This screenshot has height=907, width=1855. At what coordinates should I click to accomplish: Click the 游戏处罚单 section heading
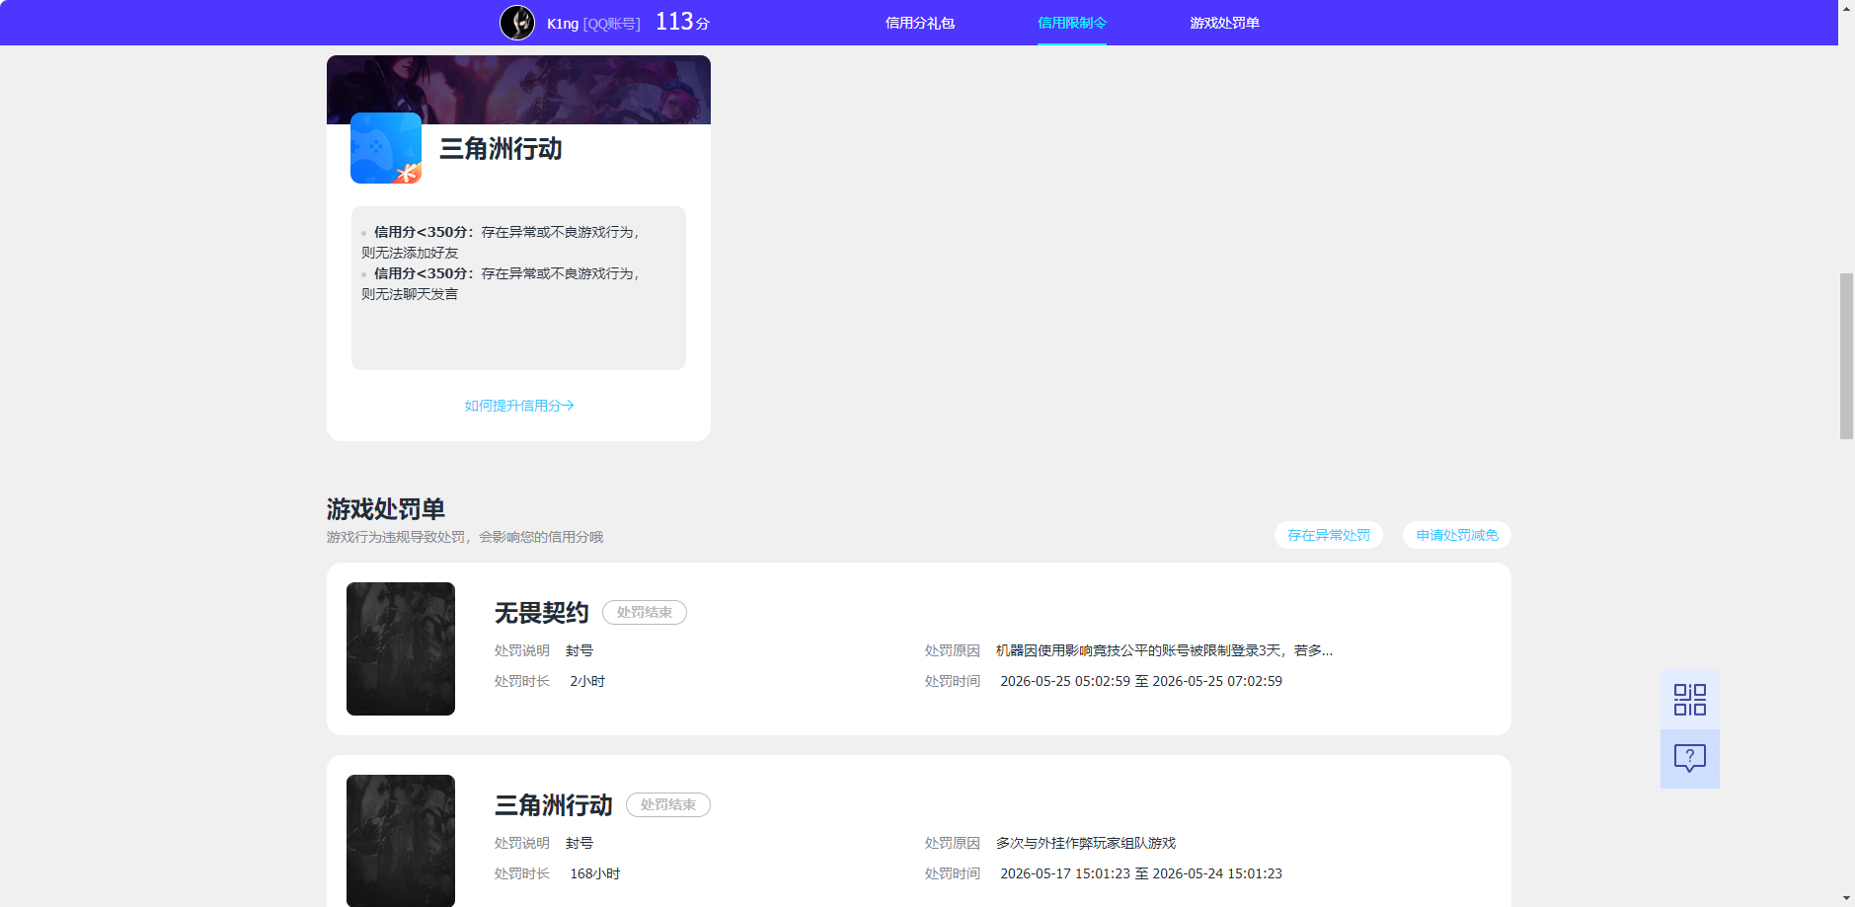click(x=386, y=509)
